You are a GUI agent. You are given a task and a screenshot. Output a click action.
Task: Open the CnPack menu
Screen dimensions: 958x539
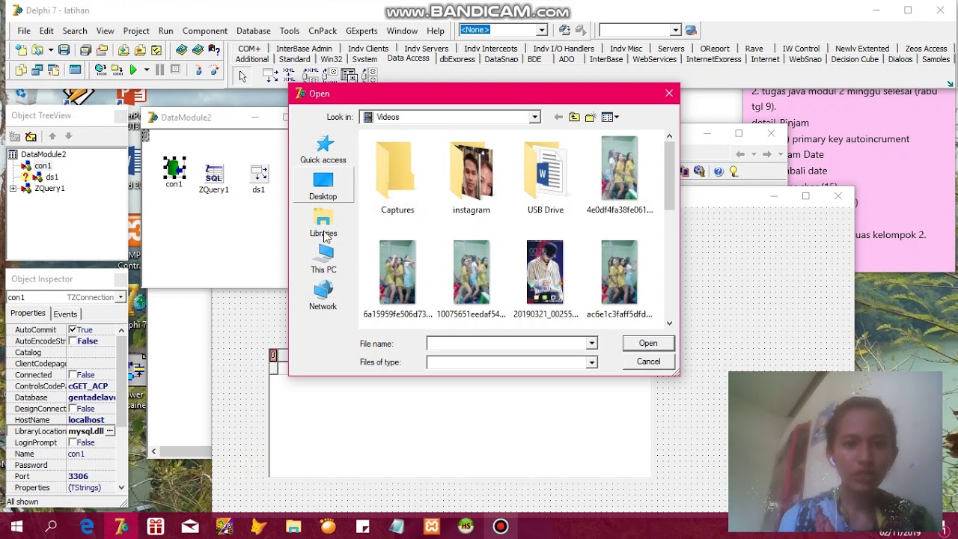coord(323,31)
